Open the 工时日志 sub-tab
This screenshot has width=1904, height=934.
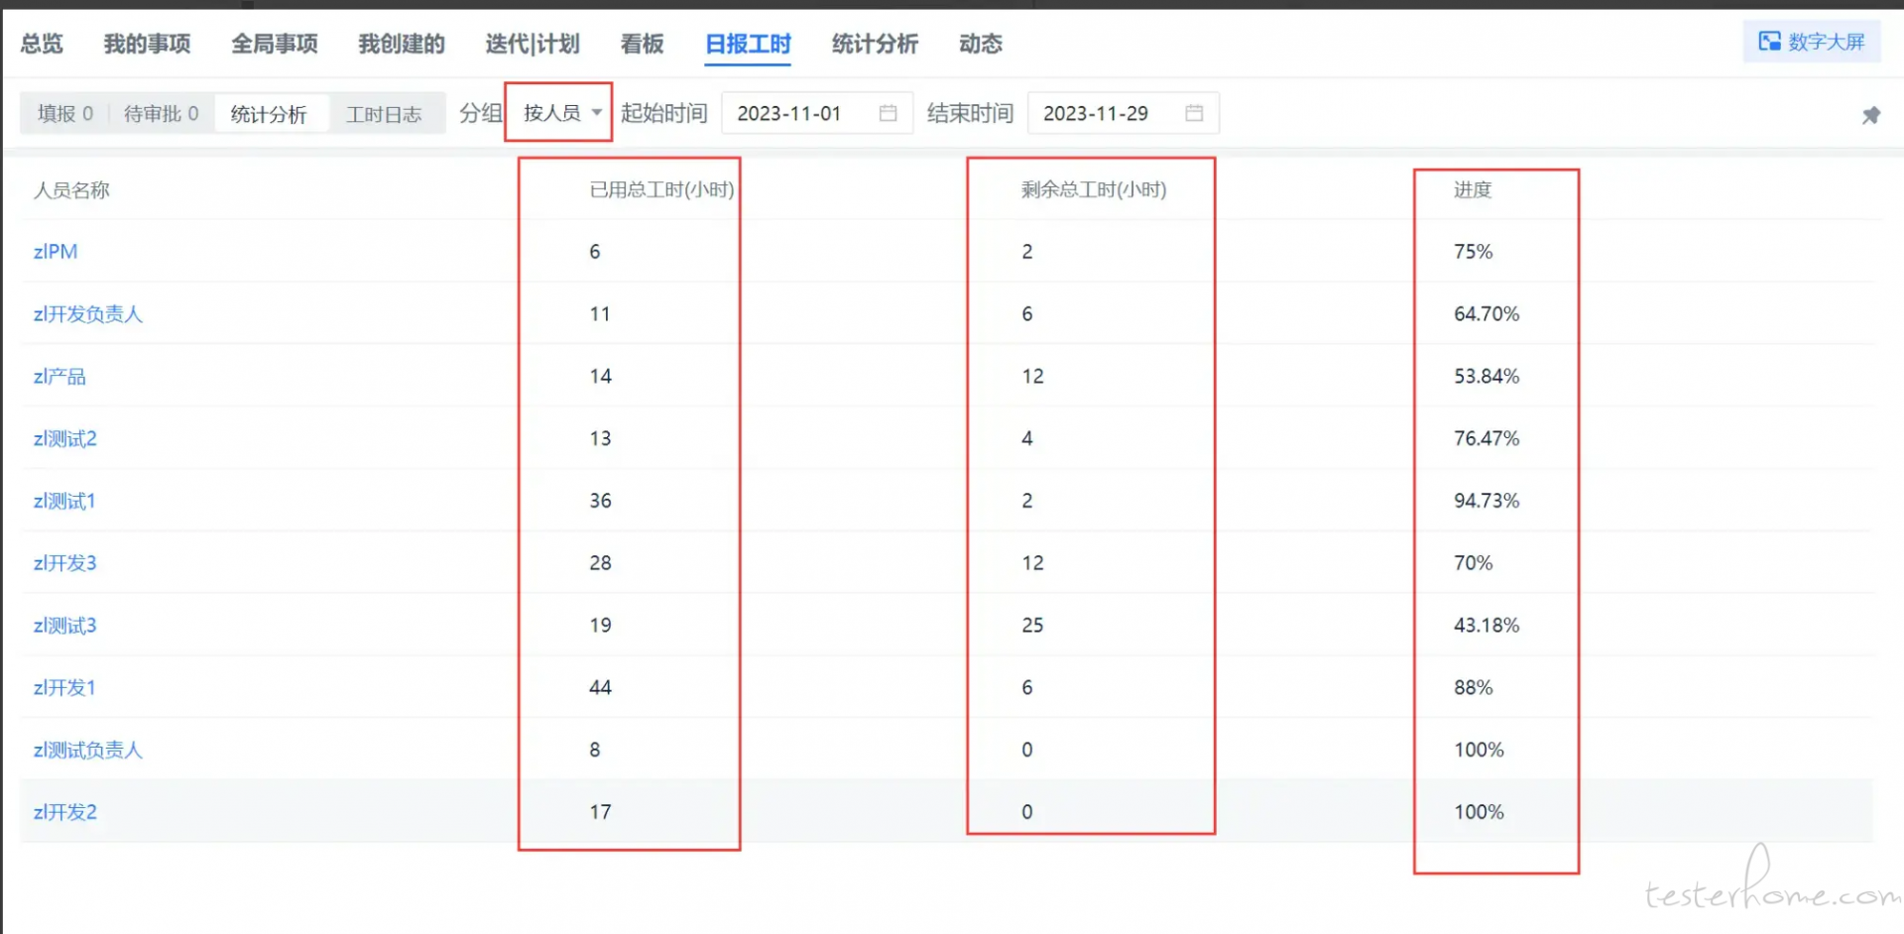(384, 114)
